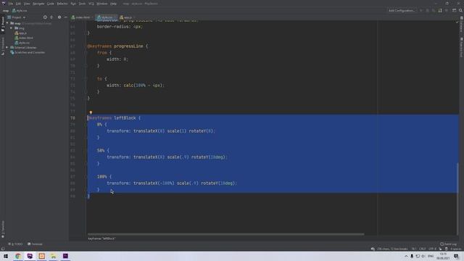Open the View menu
This screenshot has height=261, width=464.
coord(27,4)
